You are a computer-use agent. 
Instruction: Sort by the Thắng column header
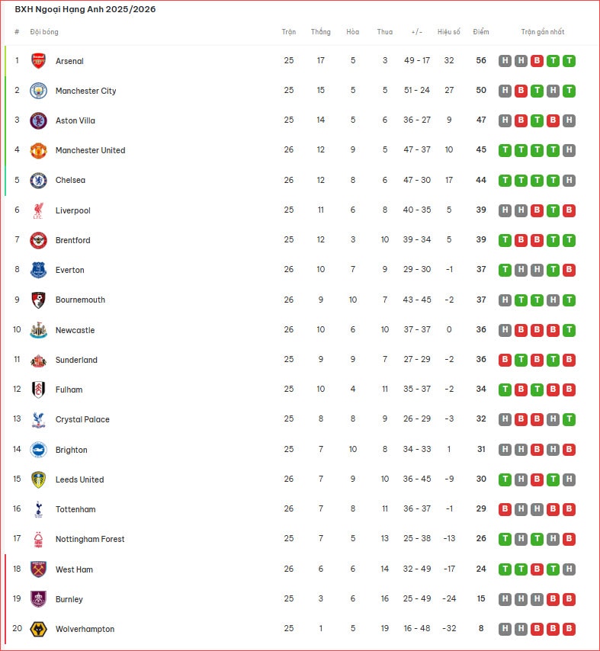tap(321, 32)
